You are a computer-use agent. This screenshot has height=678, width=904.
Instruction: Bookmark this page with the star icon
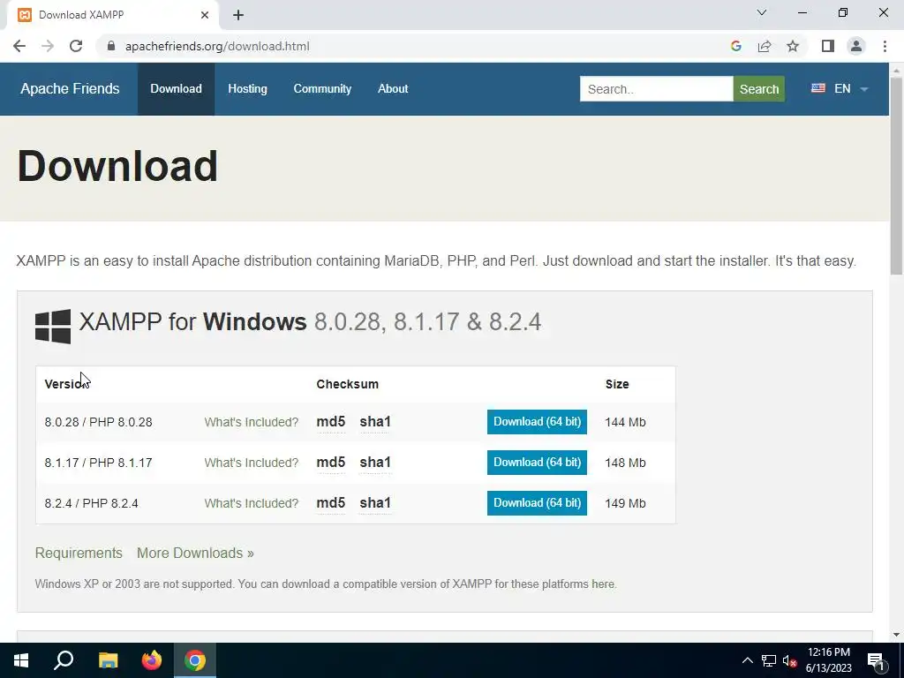793,46
